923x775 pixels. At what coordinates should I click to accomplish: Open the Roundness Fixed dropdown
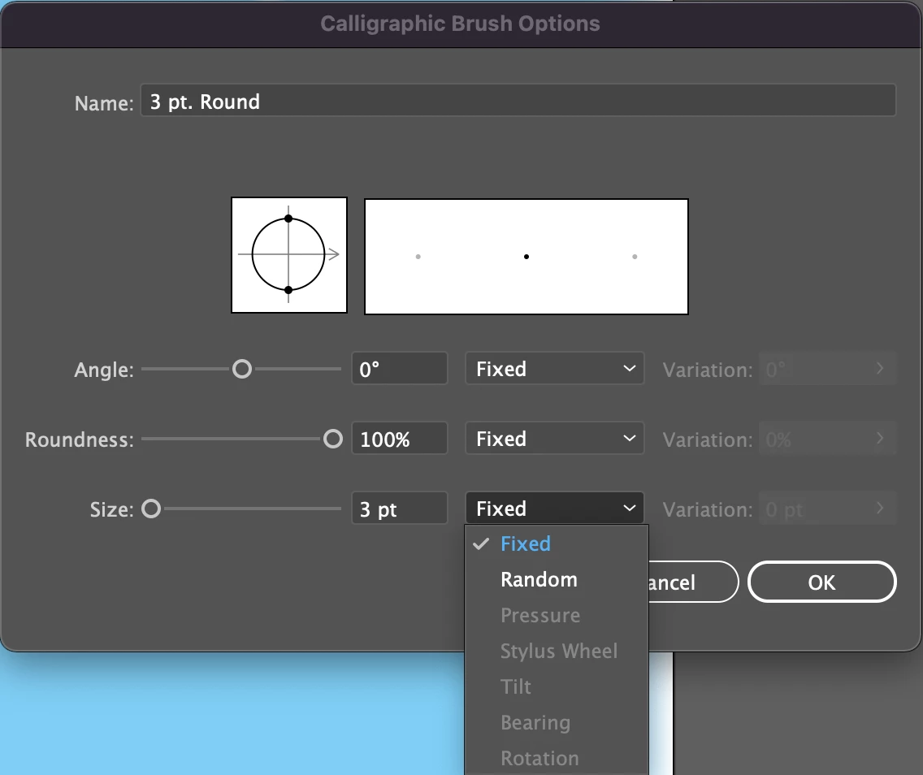click(x=555, y=439)
